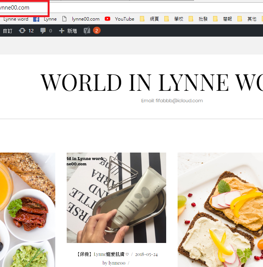This screenshot has height=267, width=263.
Task: Open the YouTube bookmark icon
Action: click(107, 19)
